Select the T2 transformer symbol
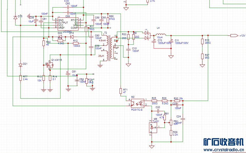246x153 pixels. pos(109,48)
